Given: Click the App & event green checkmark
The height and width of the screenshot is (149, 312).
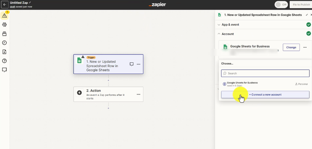Looking at the screenshot, I should coord(308,25).
